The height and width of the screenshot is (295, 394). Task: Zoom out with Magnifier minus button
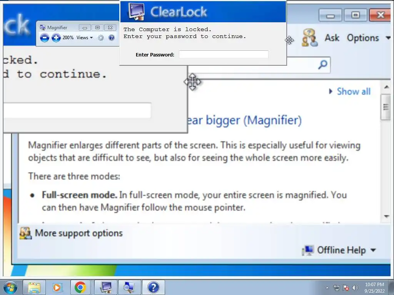pos(45,38)
